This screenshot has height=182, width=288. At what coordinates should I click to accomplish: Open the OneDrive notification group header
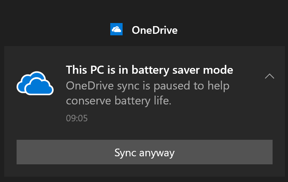(x=144, y=30)
